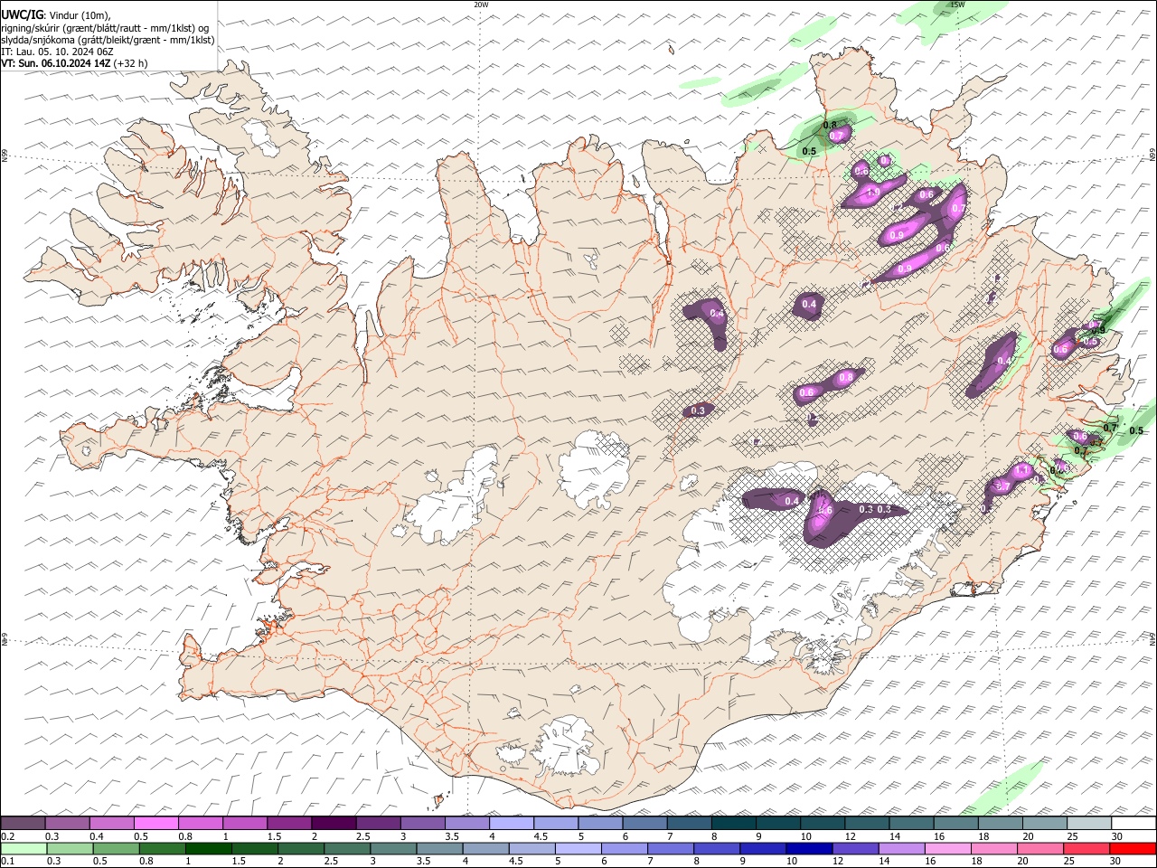Click the 'IT: Lau. 05. 10. 2024 06Z' line
The height and width of the screenshot is (868, 1157).
click(57, 52)
